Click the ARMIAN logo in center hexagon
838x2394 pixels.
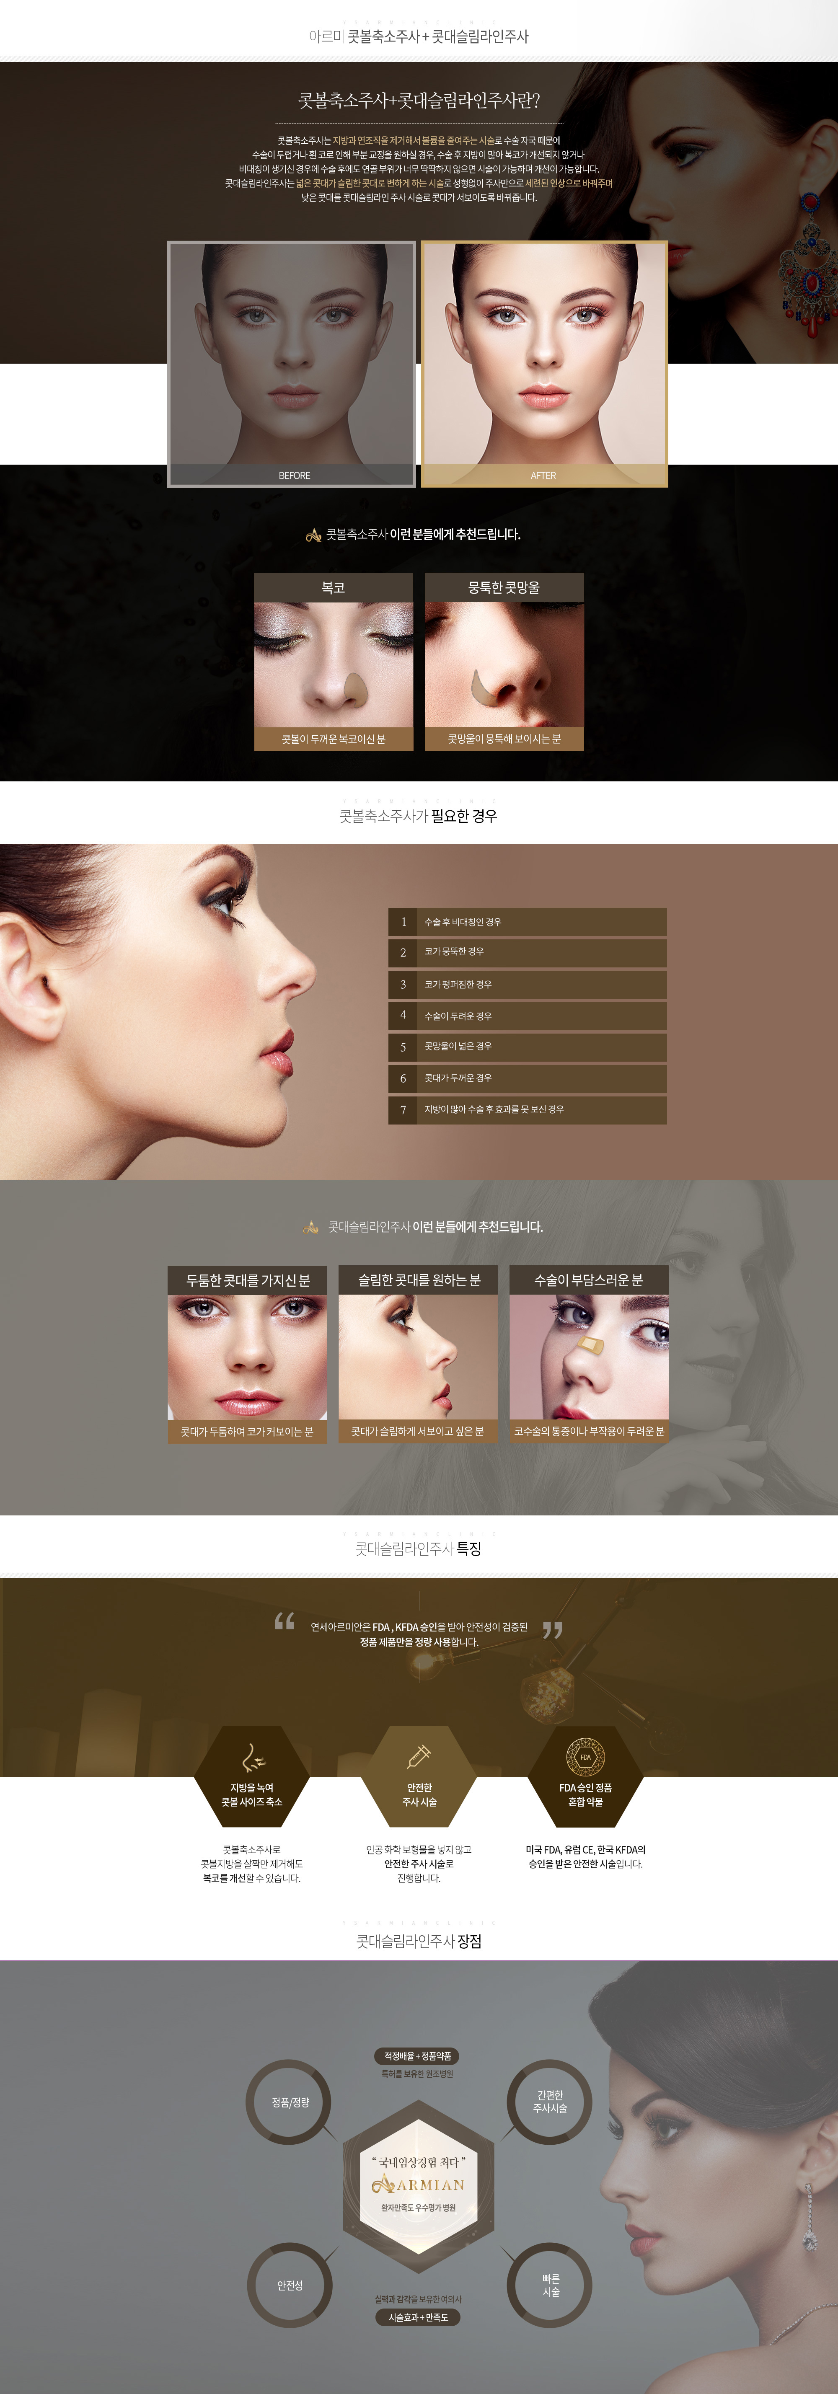click(x=418, y=2185)
